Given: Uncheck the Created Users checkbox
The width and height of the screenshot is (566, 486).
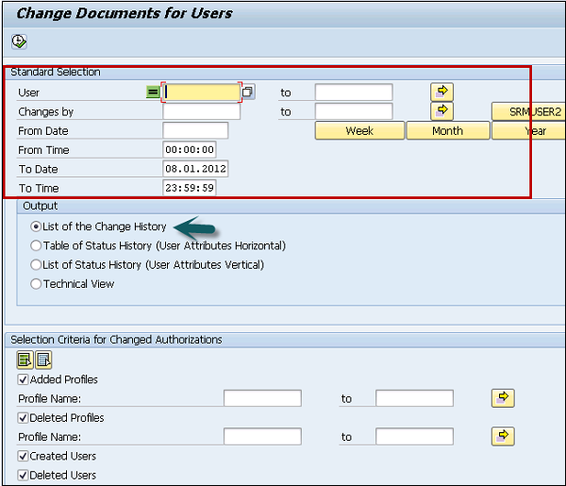Looking at the screenshot, I should 23,456.
